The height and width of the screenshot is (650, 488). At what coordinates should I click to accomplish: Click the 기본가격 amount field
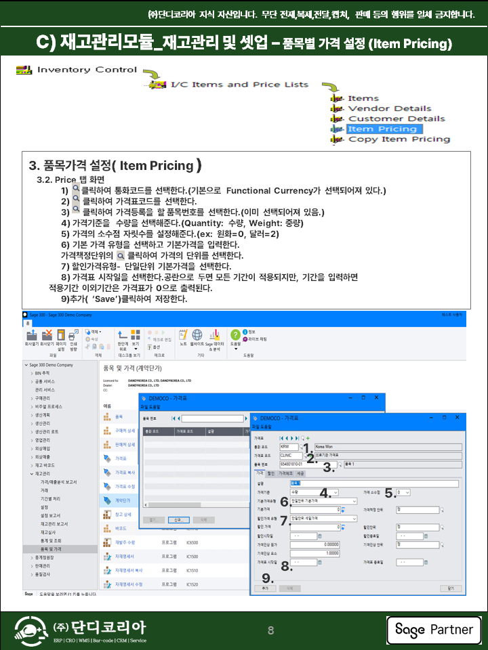[x=315, y=510]
